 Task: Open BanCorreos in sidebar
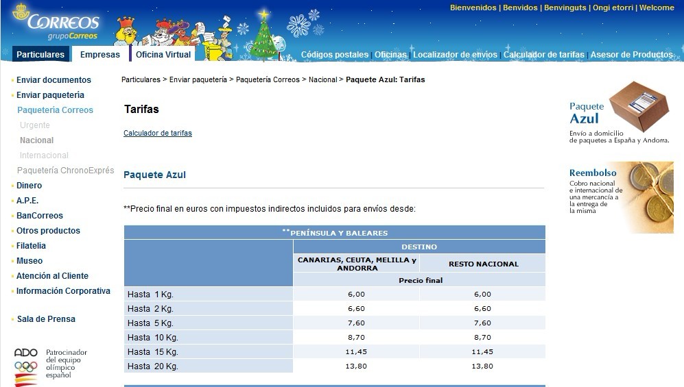(40, 216)
